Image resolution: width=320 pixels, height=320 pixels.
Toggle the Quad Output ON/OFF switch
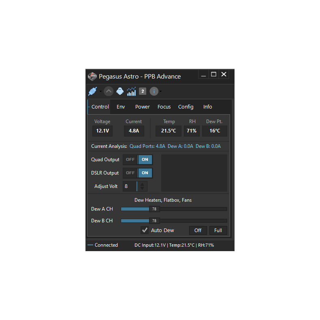[138, 160]
